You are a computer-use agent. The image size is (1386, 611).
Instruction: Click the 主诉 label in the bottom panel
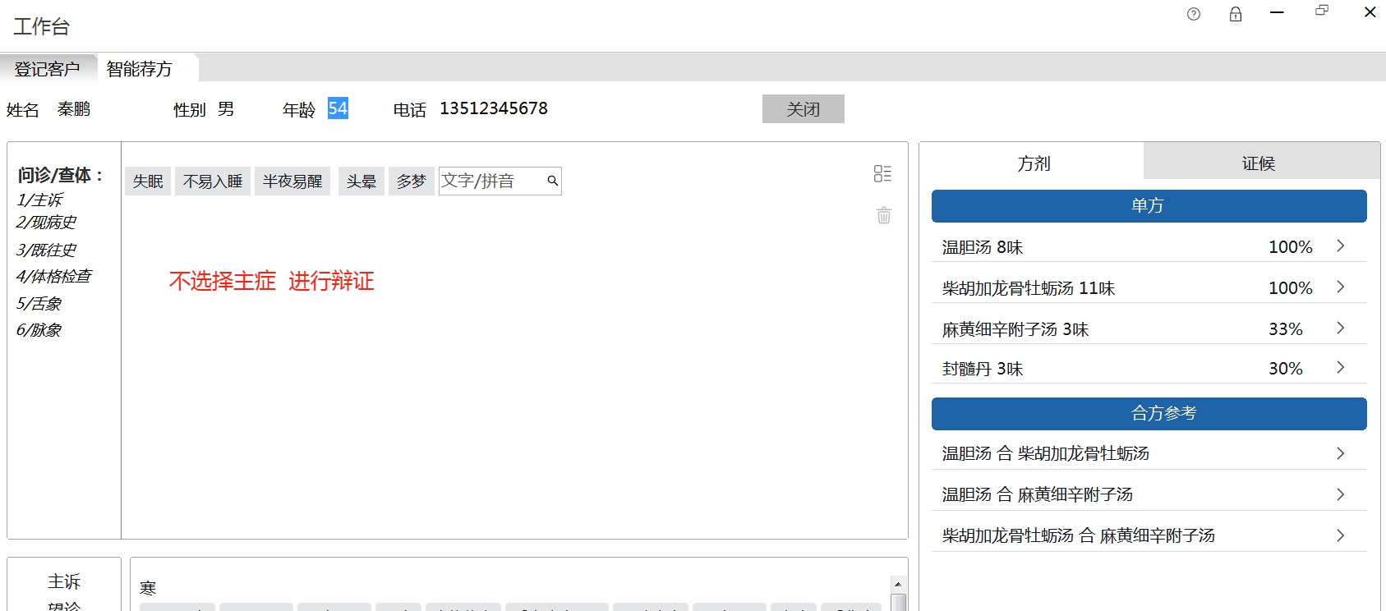64,581
